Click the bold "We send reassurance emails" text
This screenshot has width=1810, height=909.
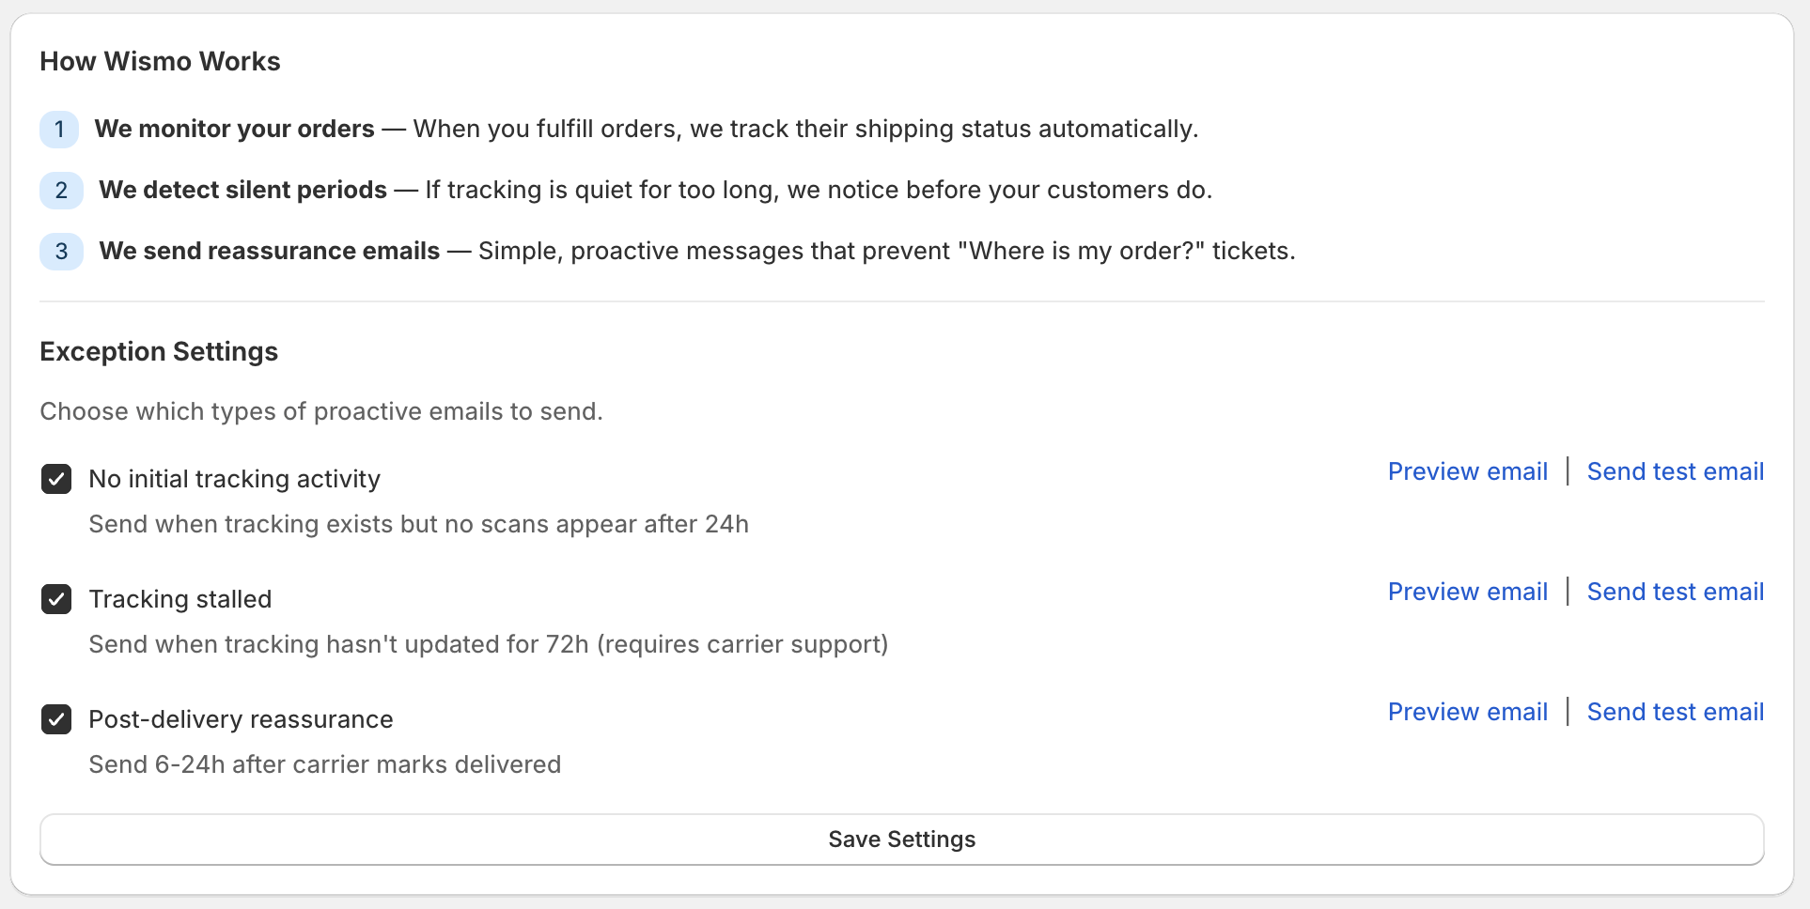point(269,251)
